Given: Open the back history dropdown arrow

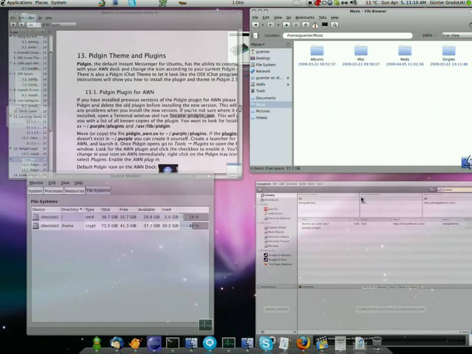Looking at the screenshot, I should pos(263,25).
